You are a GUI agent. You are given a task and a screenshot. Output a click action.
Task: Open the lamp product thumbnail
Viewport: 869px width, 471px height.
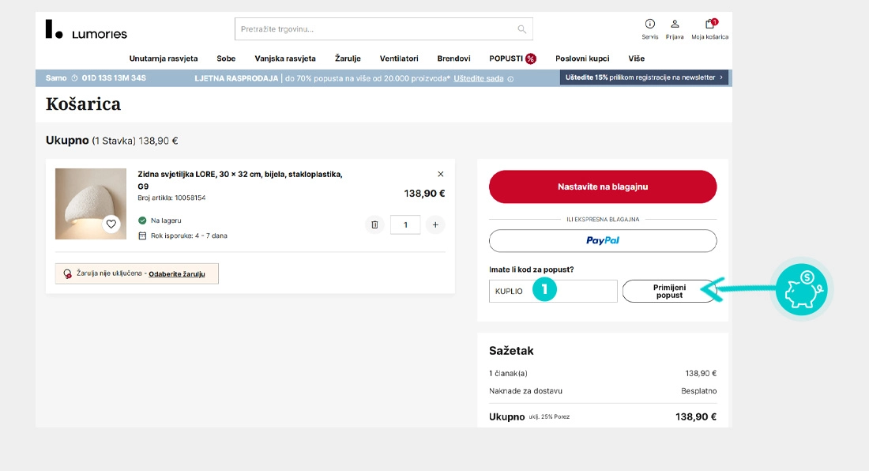91,204
